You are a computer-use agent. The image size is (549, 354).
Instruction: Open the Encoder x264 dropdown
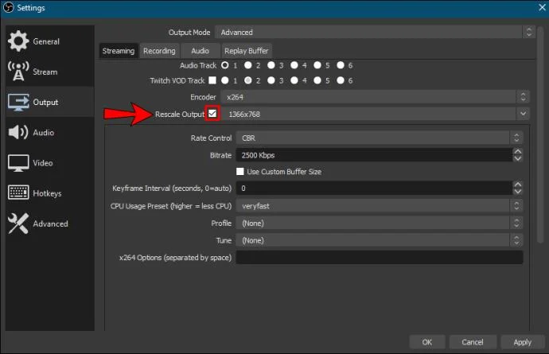pos(375,97)
